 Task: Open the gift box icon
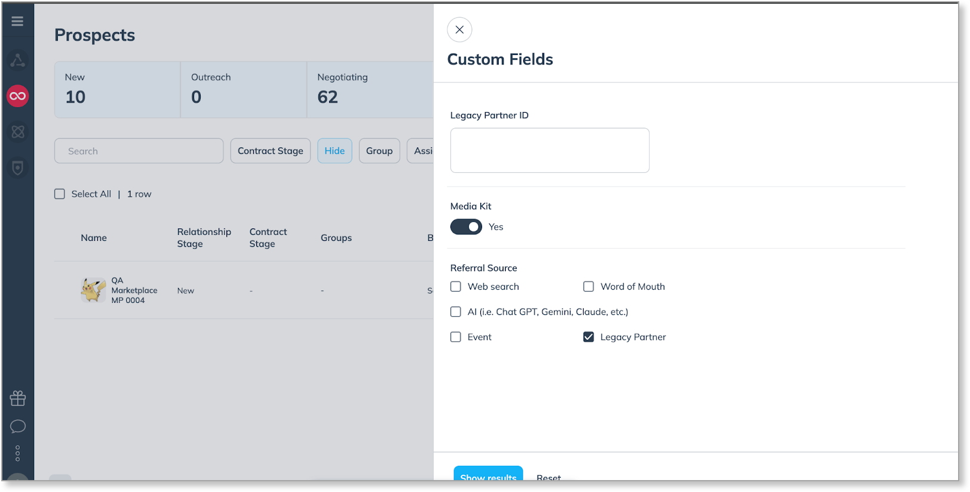coord(17,398)
